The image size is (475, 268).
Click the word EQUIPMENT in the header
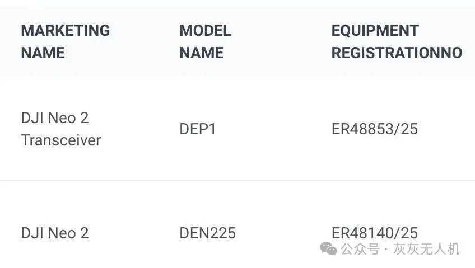tap(375, 30)
